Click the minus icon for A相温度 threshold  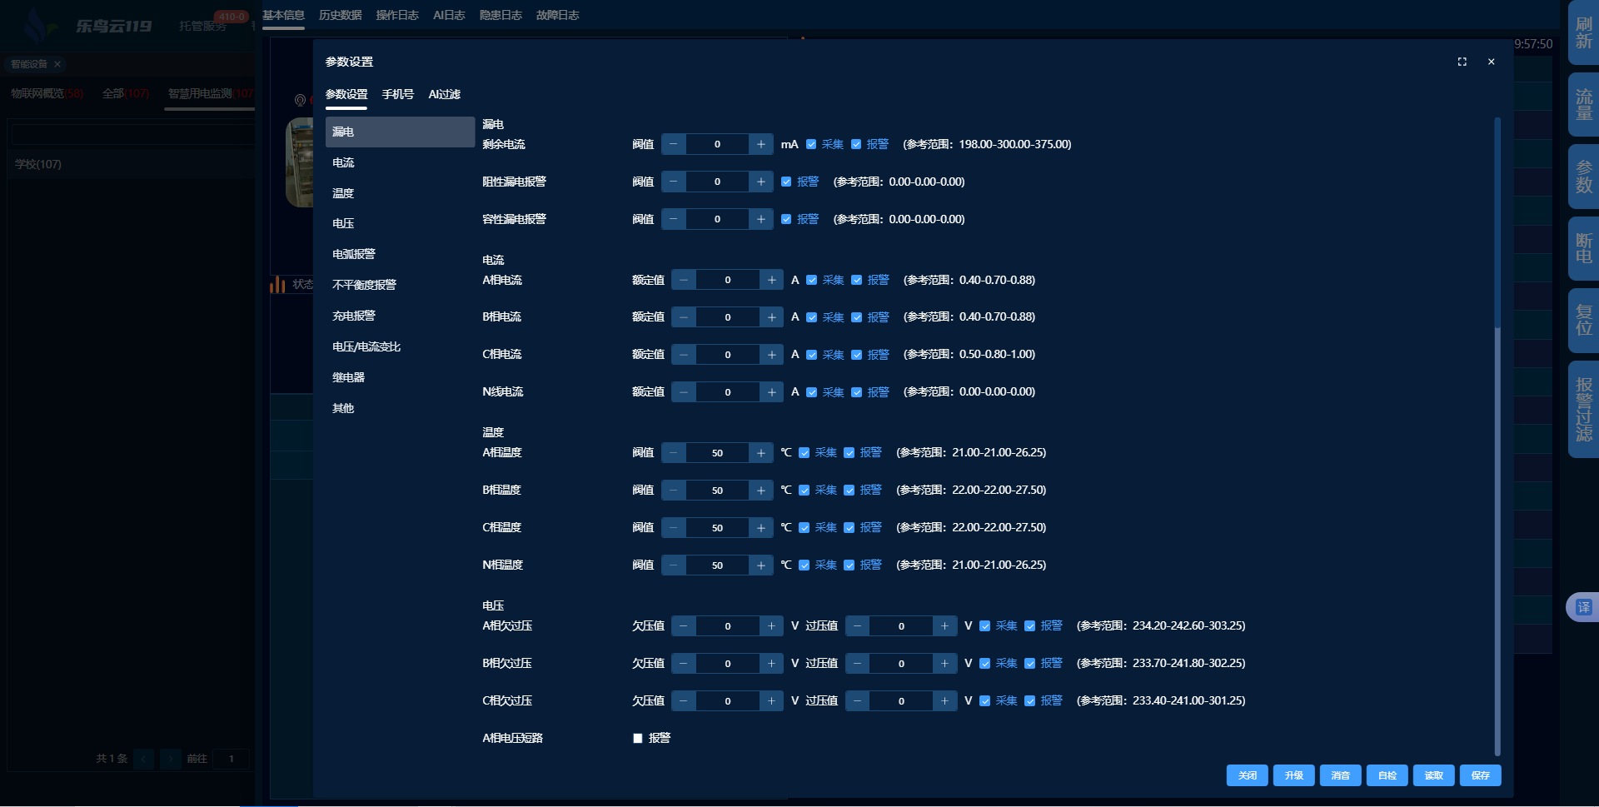pyautogui.click(x=673, y=453)
